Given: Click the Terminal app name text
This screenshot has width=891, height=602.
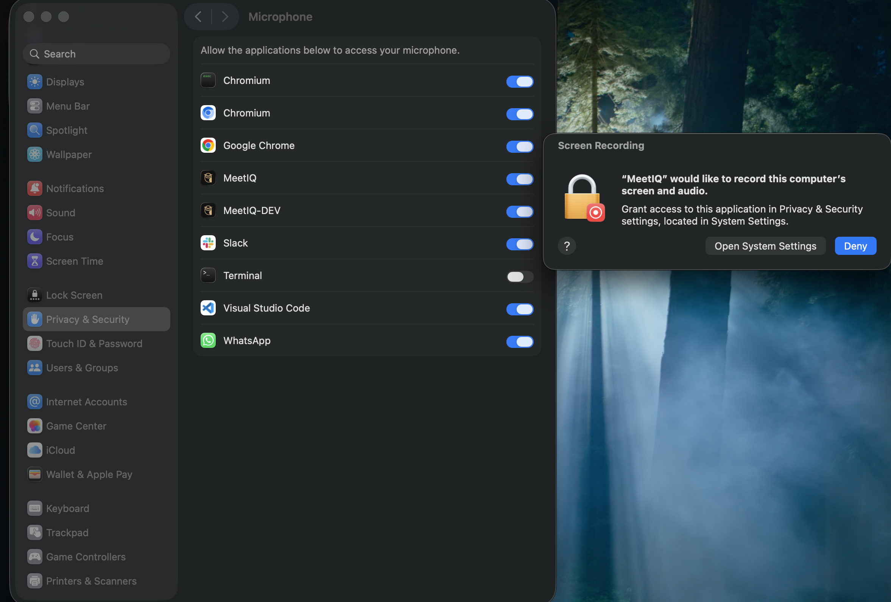Looking at the screenshot, I should click(243, 275).
